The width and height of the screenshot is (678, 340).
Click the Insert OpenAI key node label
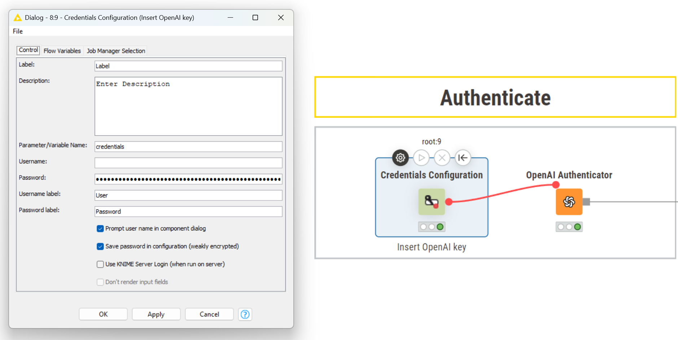coord(432,247)
